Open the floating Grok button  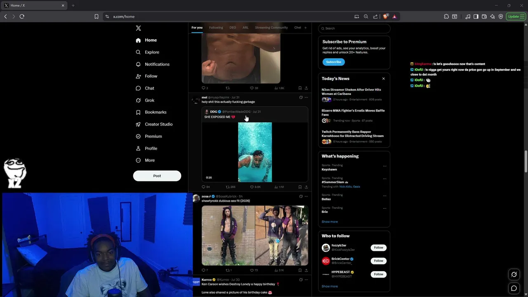[514, 274]
